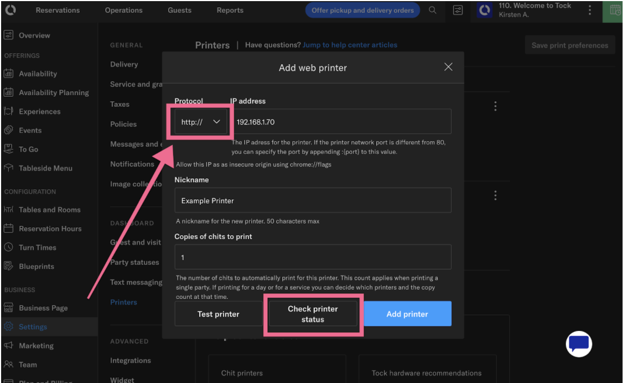
Task: Open the vertical dots account menu
Action: [x=590, y=11]
